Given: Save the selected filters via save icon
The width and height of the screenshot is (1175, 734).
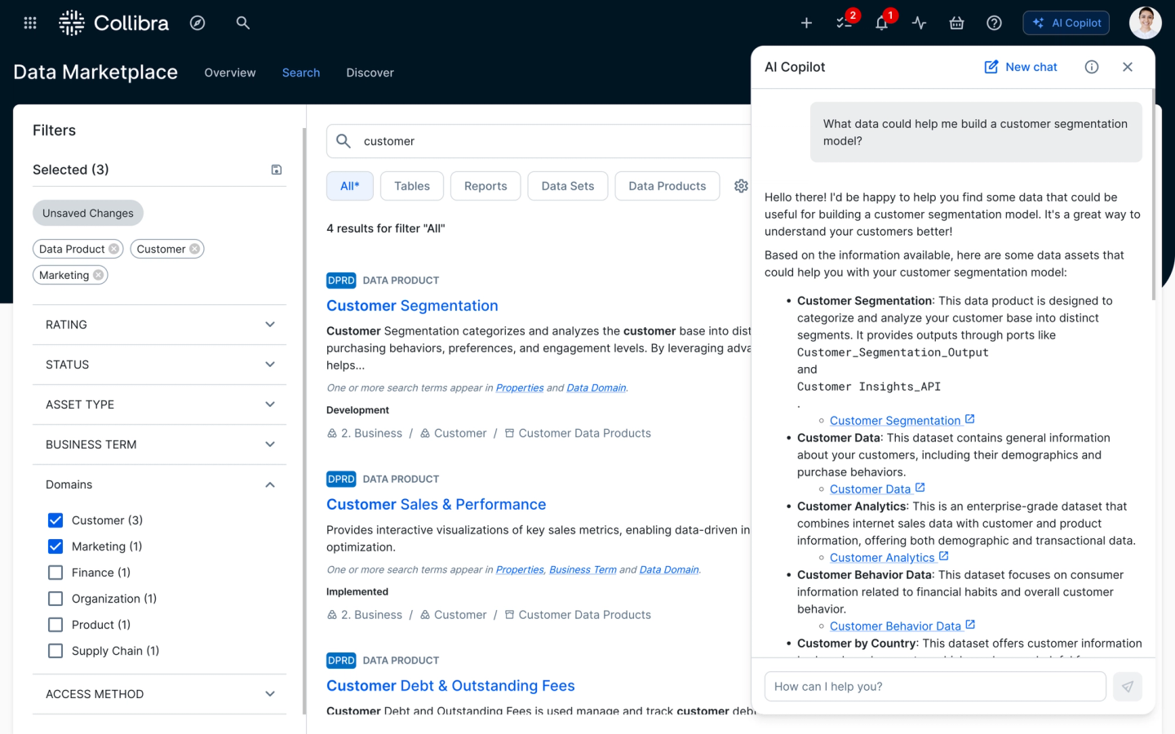Looking at the screenshot, I should [x=277, y=170].
